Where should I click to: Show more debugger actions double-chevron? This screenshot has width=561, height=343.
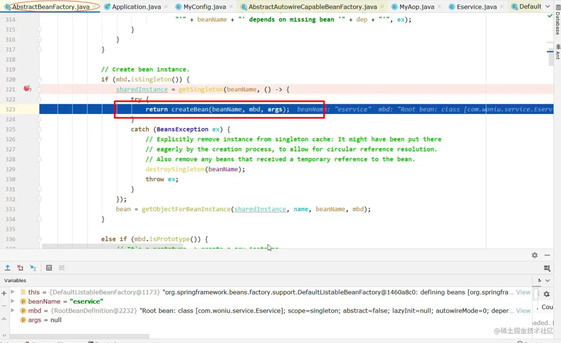tap(4, 336)
